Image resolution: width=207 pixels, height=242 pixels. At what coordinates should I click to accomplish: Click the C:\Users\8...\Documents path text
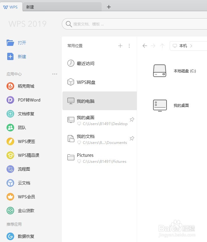(105, 143)
